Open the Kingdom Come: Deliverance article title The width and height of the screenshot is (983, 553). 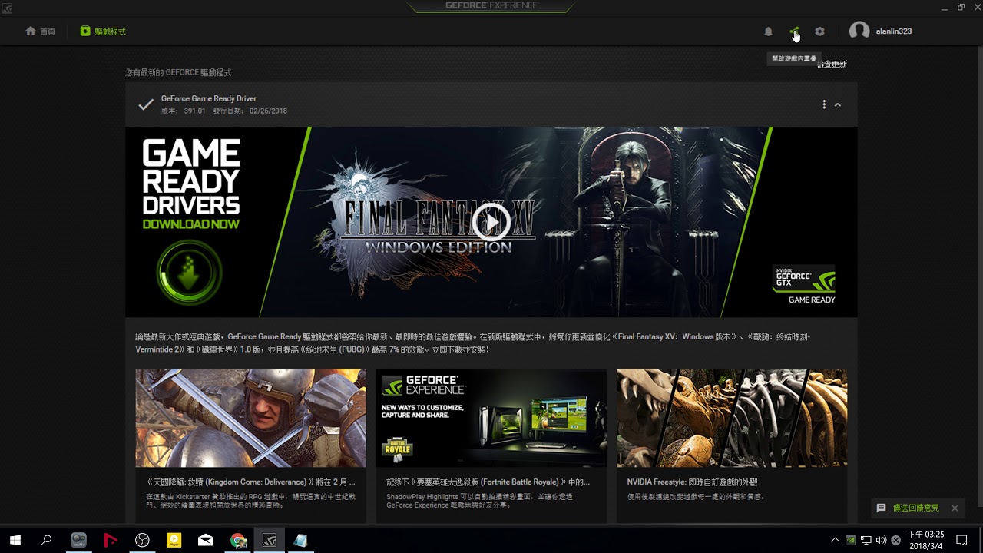pos(251,482)
